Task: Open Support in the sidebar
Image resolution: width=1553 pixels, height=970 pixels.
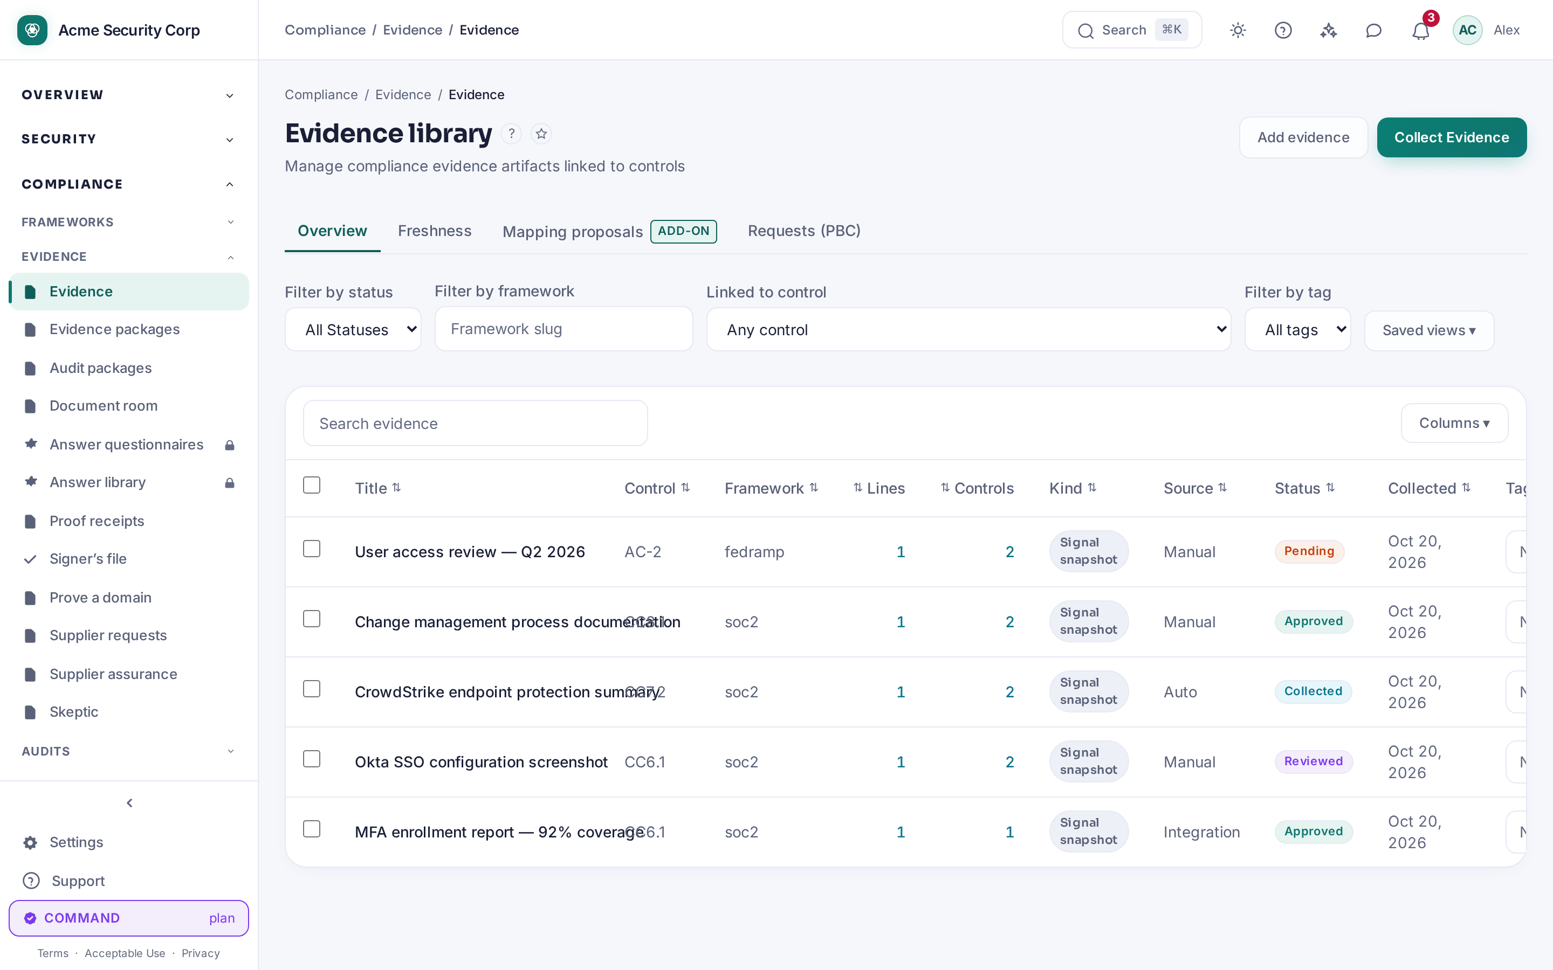Action: (x=128, y=881)
